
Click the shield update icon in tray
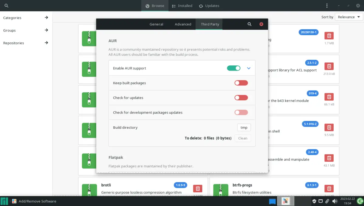click(x=314, y=201)
